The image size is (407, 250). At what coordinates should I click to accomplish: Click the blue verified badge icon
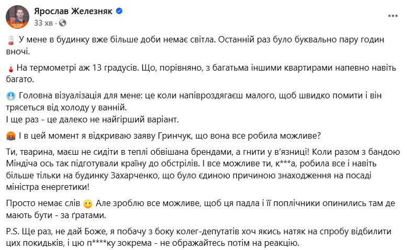tap(119, 11)
